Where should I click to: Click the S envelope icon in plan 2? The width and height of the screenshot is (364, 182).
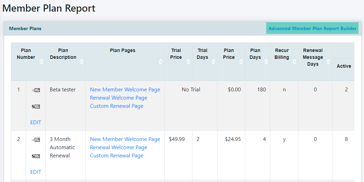coord(36,156)
